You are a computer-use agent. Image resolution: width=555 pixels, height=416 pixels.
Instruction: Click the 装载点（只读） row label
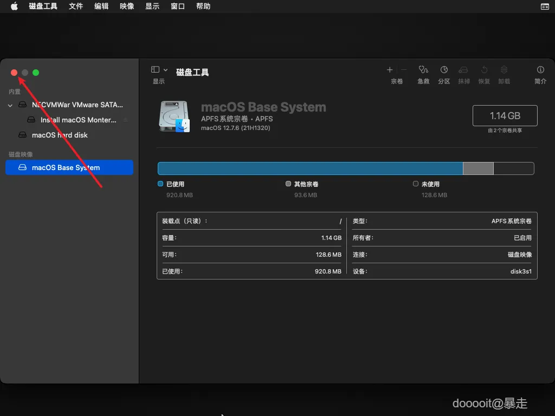(x=185, y=221)
